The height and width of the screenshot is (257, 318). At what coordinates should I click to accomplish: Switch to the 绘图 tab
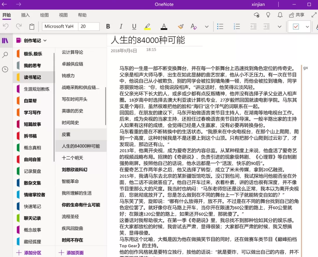[44, 15]
